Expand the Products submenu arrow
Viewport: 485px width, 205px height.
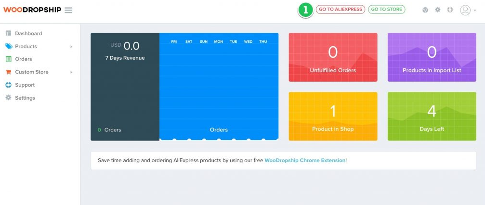(x=71, y=47)
